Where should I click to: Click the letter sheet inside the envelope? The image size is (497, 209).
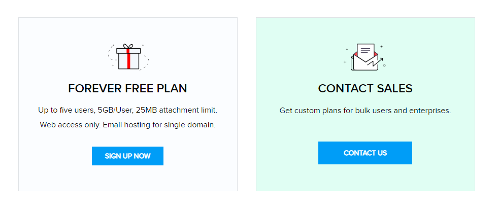(x=366, y=52)
